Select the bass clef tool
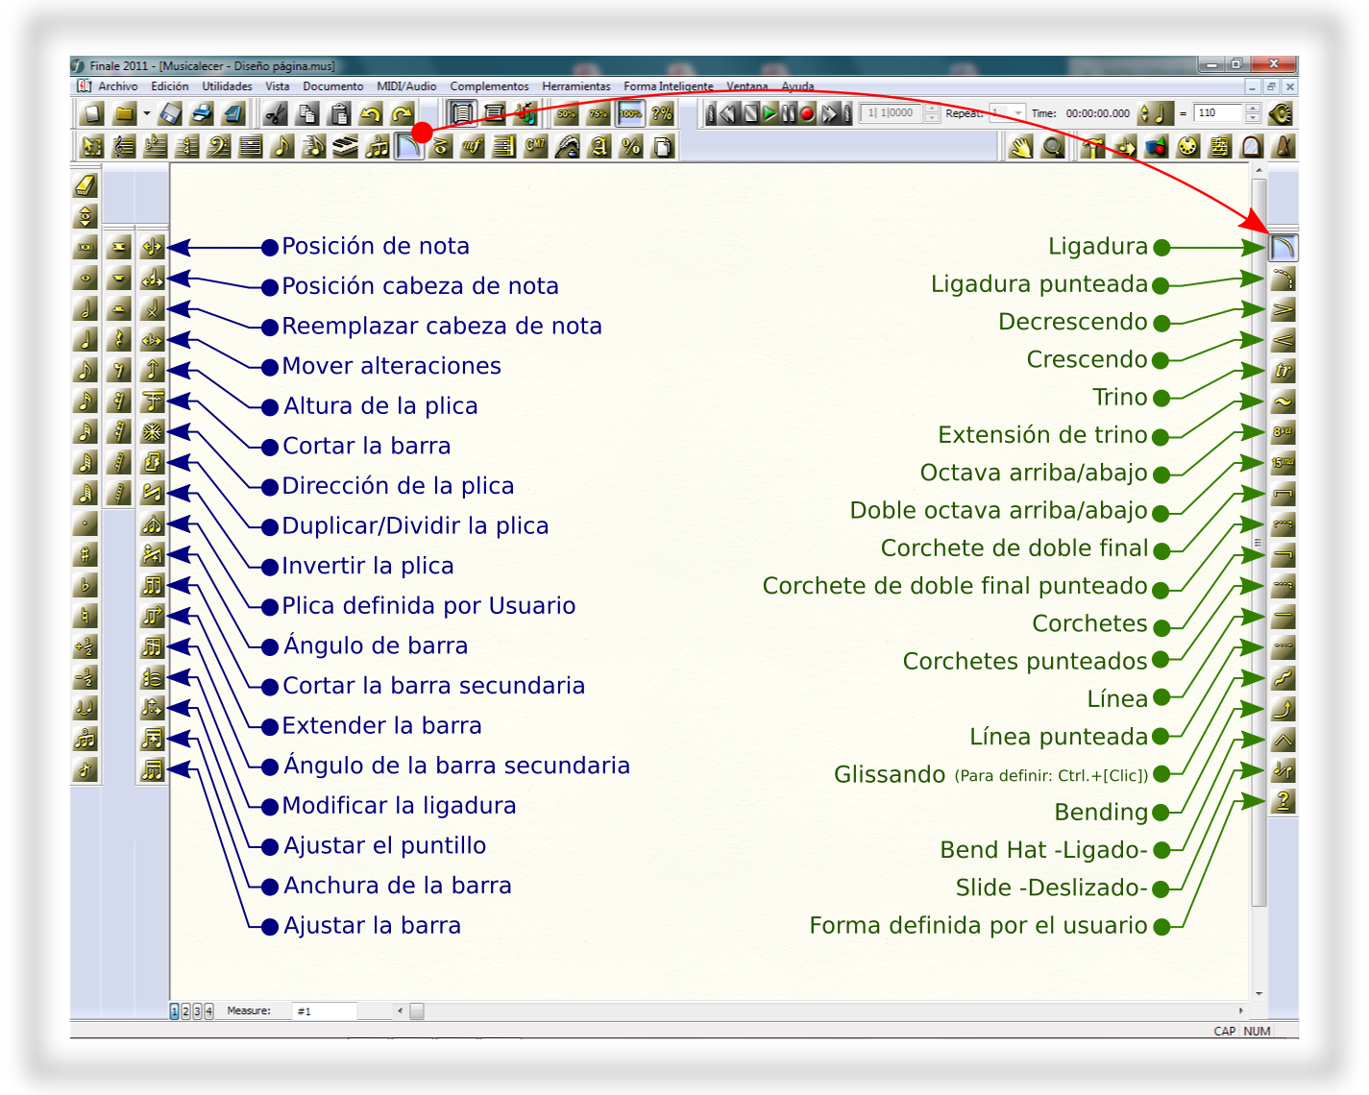Image resolution: width=1369 pixels, height=1095 pixels. click(x=219, y=147)
